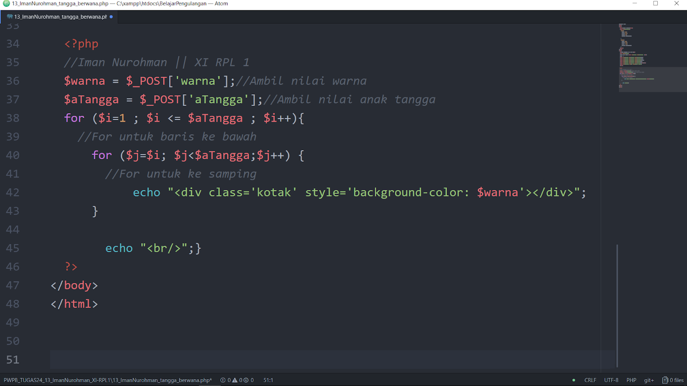687x386 pixels.
Task: Open the PHP grammar selector
Action: 631,380
